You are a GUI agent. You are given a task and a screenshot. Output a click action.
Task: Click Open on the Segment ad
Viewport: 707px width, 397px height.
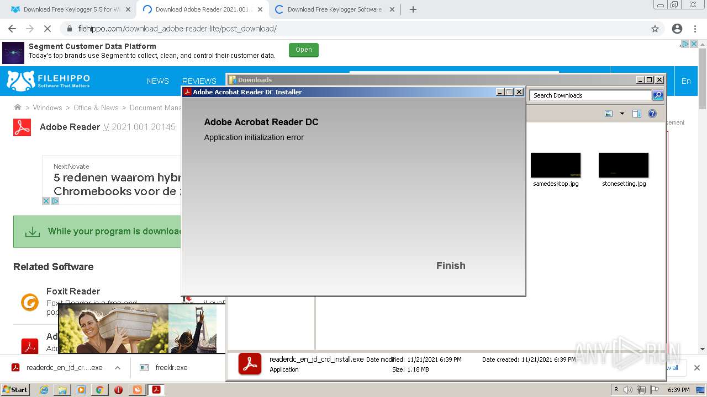(304, 50)
